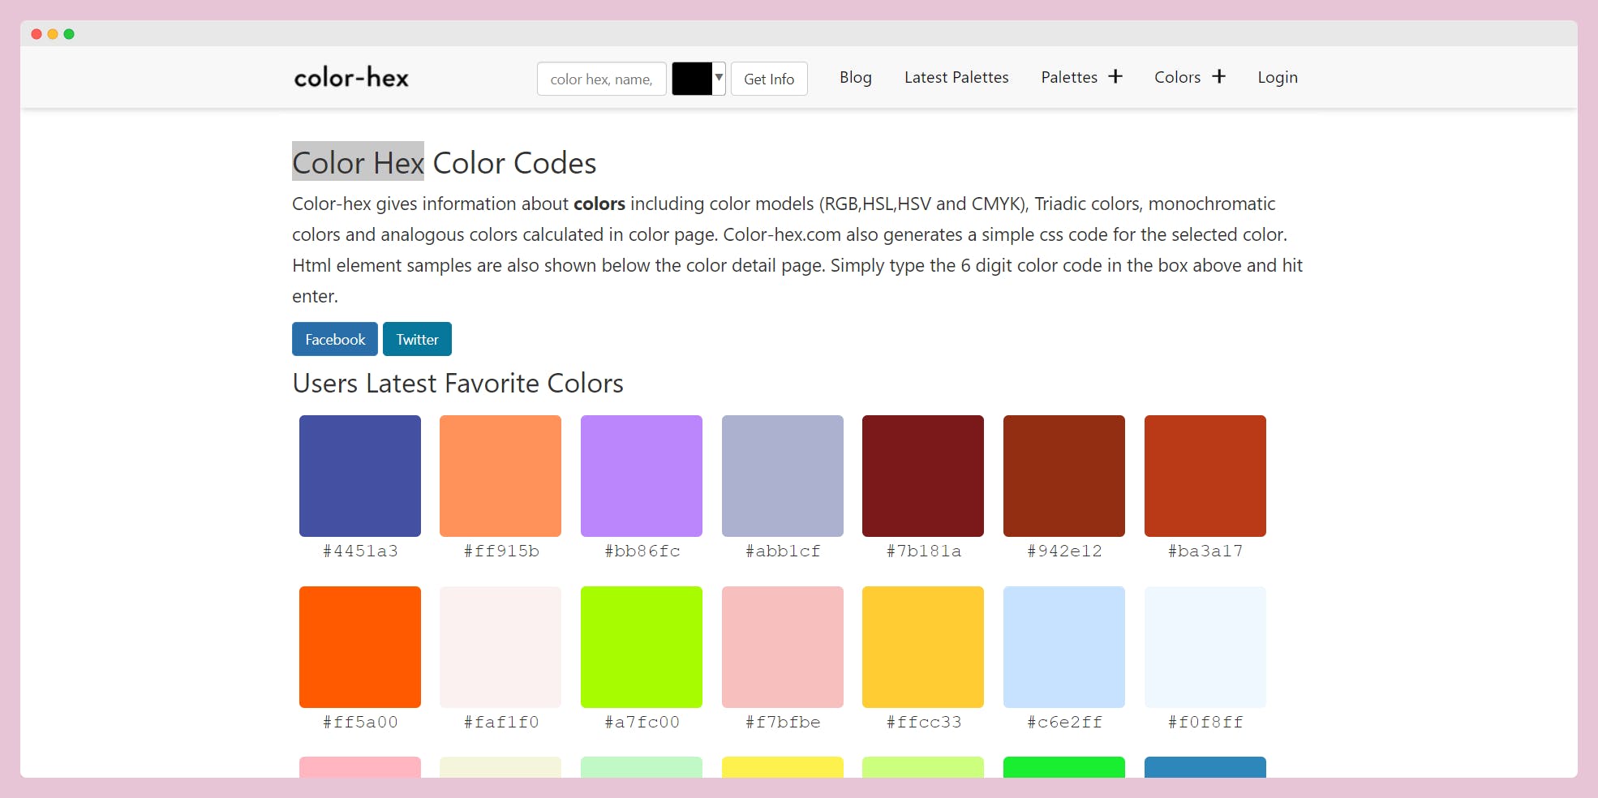Expand Palettes with the plus icon

(1115, 76)
